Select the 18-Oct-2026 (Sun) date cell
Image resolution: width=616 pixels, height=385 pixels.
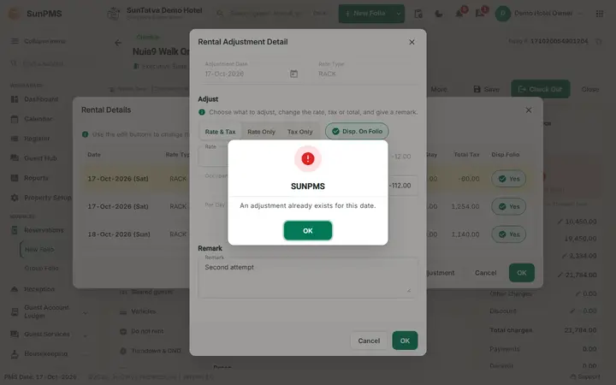click(x=119, y=234)
